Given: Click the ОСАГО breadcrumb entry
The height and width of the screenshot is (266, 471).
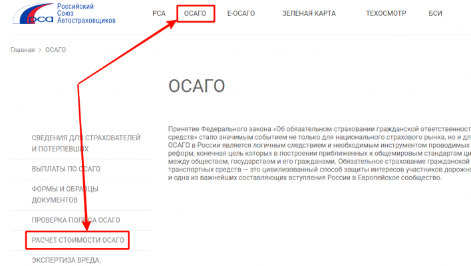Looking at the screenshot, I should [55, 50].
